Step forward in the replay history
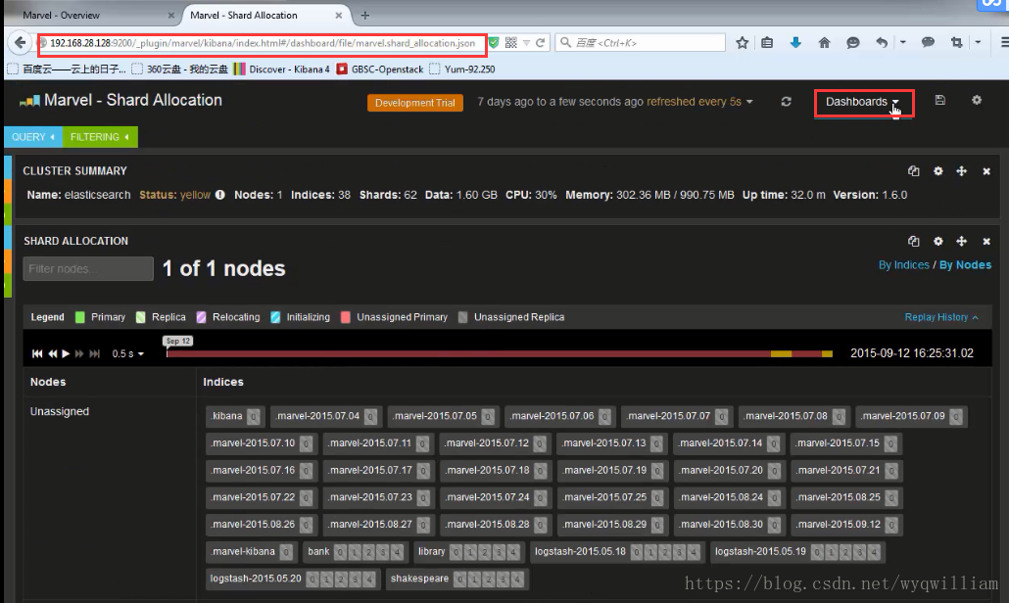This screenshot has width=1009, height=603. pyautogui.click(x=79, y=353)
